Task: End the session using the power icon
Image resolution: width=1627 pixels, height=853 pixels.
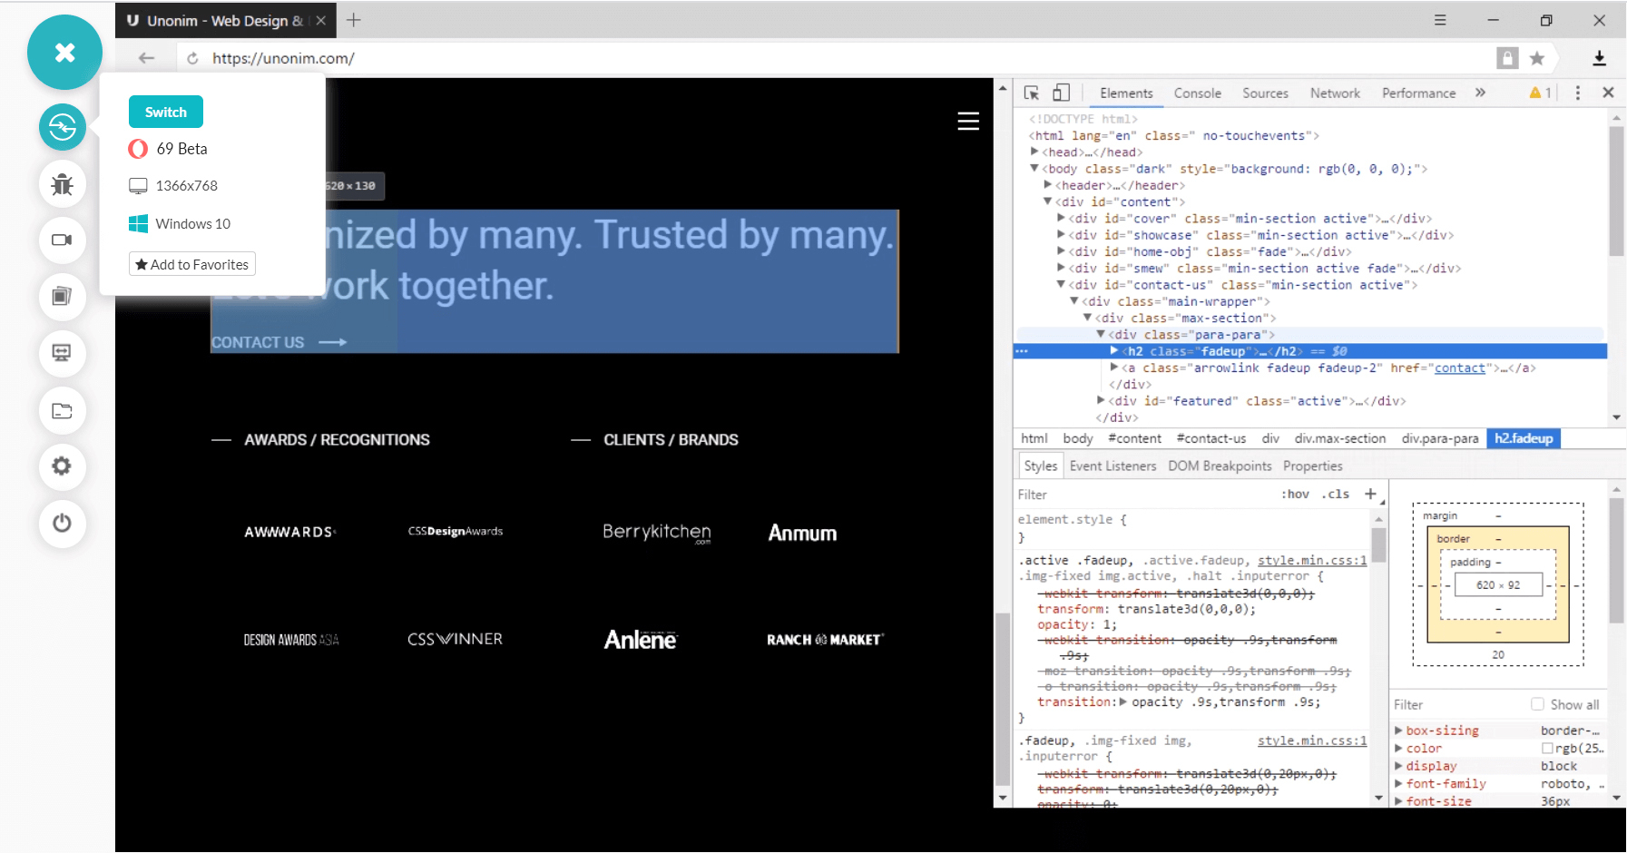Action: (62, 524)
